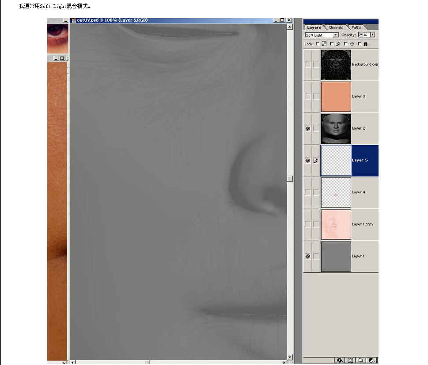Viewport: 428px width, 365px height.
Task: Click the brush icon beside Layer 5
Action: 316,161
